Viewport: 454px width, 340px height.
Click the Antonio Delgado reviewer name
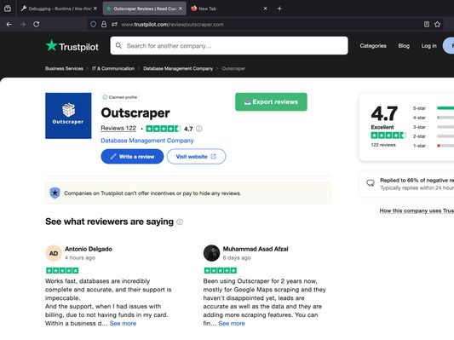(89, 249)
